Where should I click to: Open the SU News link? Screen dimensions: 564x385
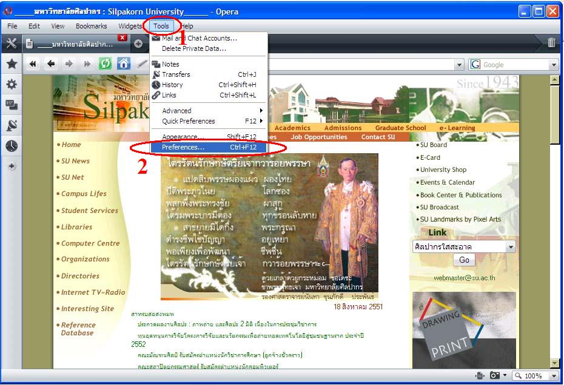pyautogui.click(x=75, y=161)
